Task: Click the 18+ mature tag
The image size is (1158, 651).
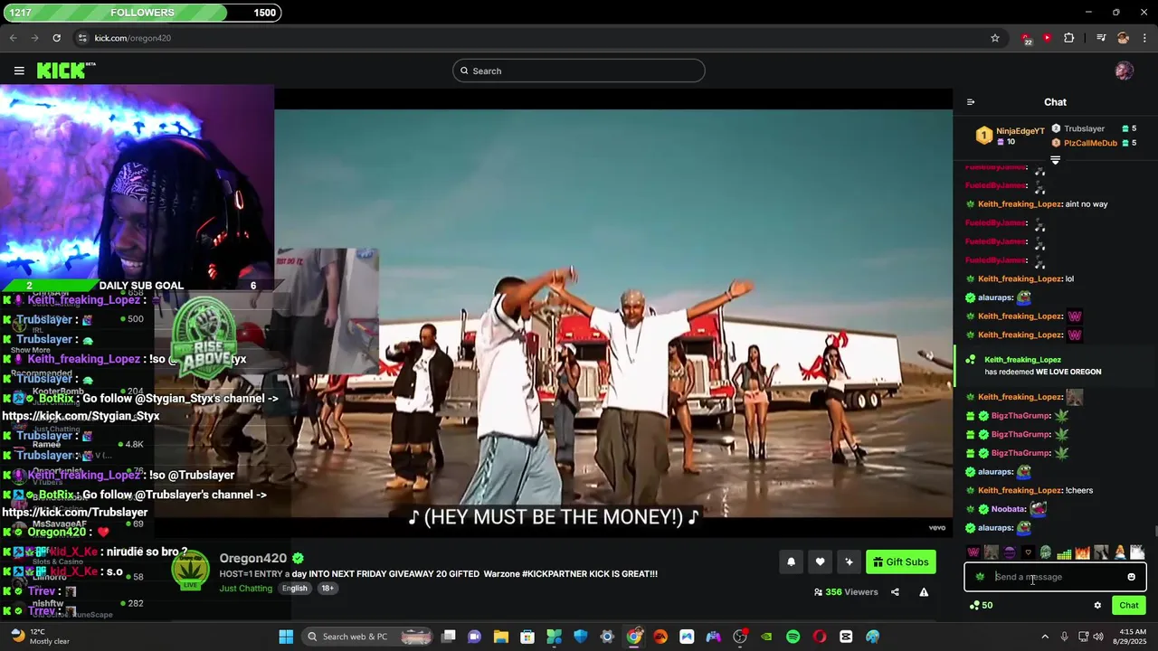Action: [327, 589]
